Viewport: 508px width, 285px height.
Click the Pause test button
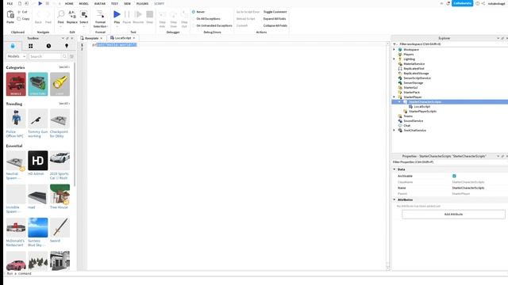point(127,14)
